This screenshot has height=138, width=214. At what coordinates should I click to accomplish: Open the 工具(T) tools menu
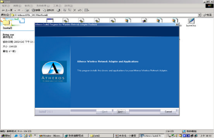tap(57, 6)
